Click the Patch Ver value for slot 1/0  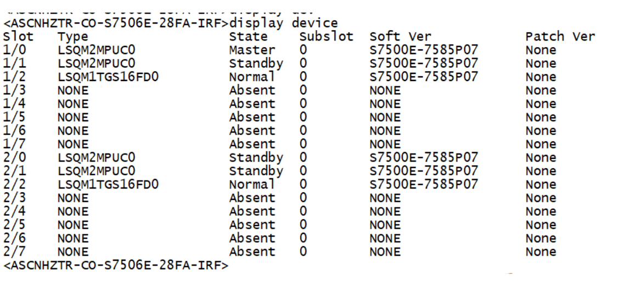(540, 50)
